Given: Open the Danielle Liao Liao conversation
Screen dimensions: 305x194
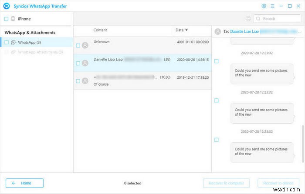Looking at the screenshot, I should coord(142,63).
